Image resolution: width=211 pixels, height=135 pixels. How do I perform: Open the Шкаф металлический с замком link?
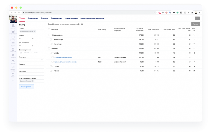coord(66,62)
